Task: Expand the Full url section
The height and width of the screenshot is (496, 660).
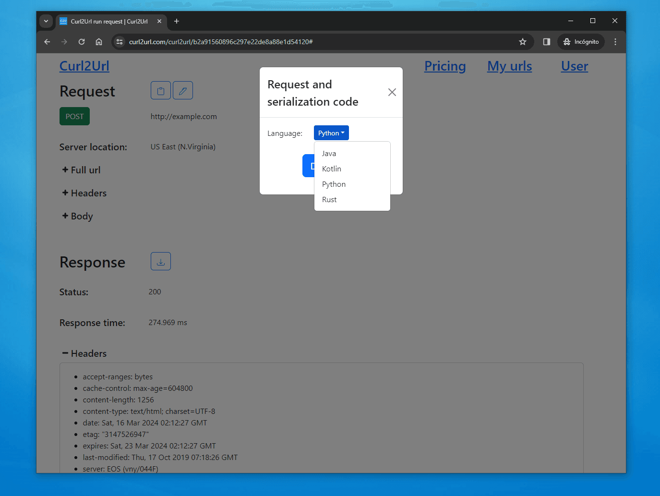Action: coord(81,170)
